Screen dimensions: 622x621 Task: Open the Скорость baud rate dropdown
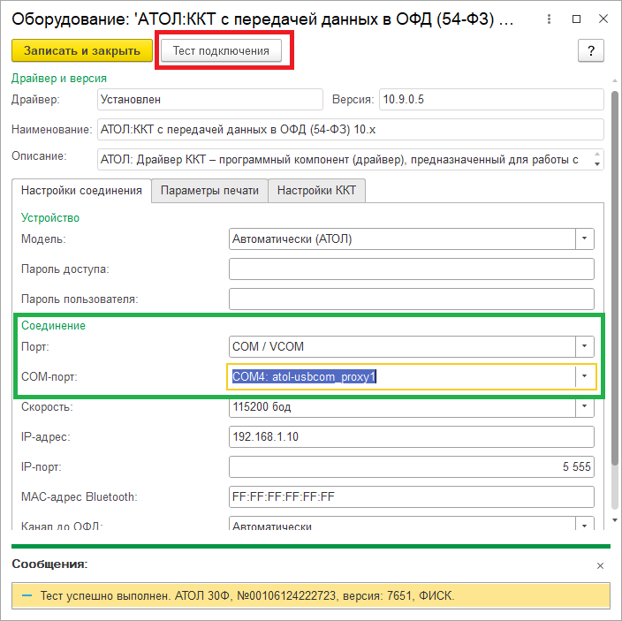coord(584,407)
